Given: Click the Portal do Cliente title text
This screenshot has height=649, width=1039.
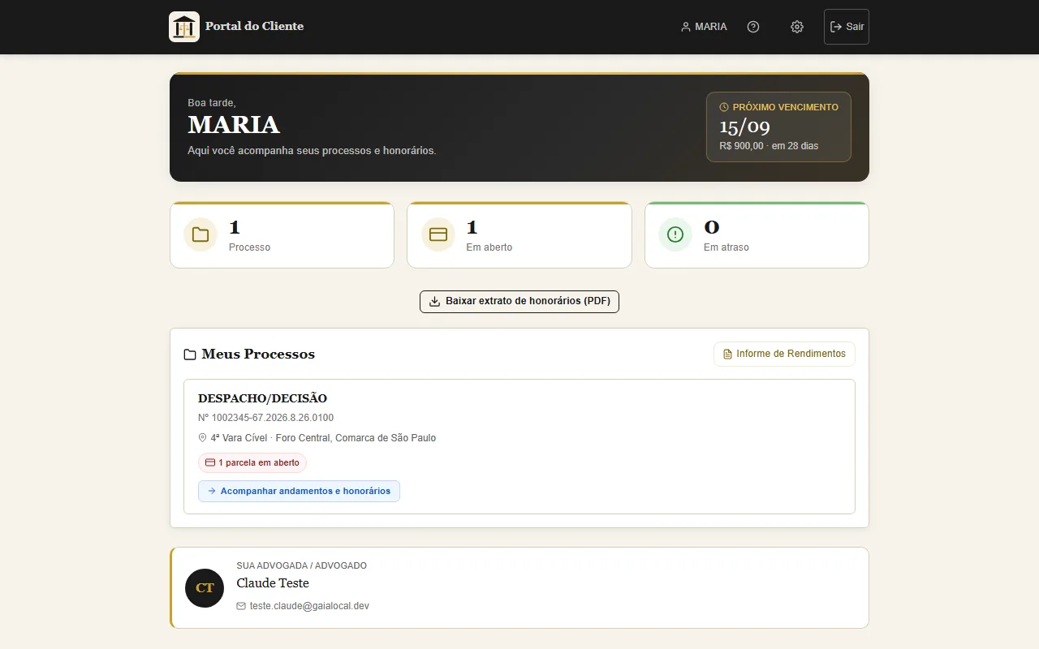Looking at the screenshot, I should tap(254, 27).
